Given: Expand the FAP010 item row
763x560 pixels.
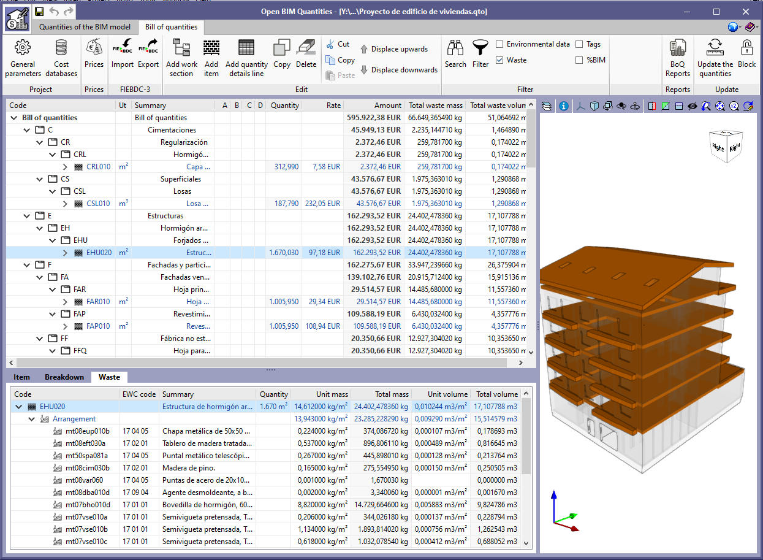Looking at the screenshot, I should click(x=65, y=326).
